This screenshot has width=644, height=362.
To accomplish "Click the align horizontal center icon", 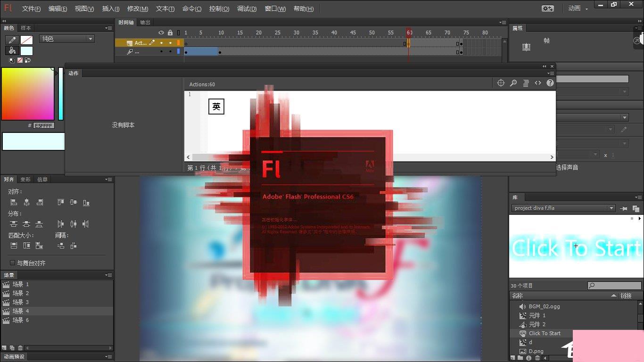I will point(27,202).
